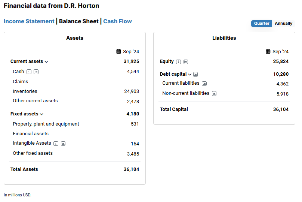Click the chart icon beside Intangible Assets
This screenshot has width=302, height=202.
point(63,144)
